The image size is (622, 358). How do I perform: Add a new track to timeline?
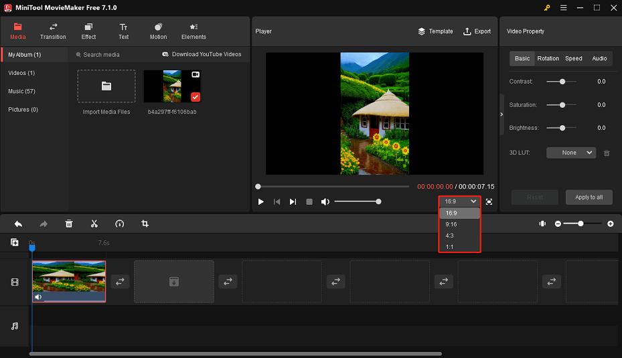14,242
